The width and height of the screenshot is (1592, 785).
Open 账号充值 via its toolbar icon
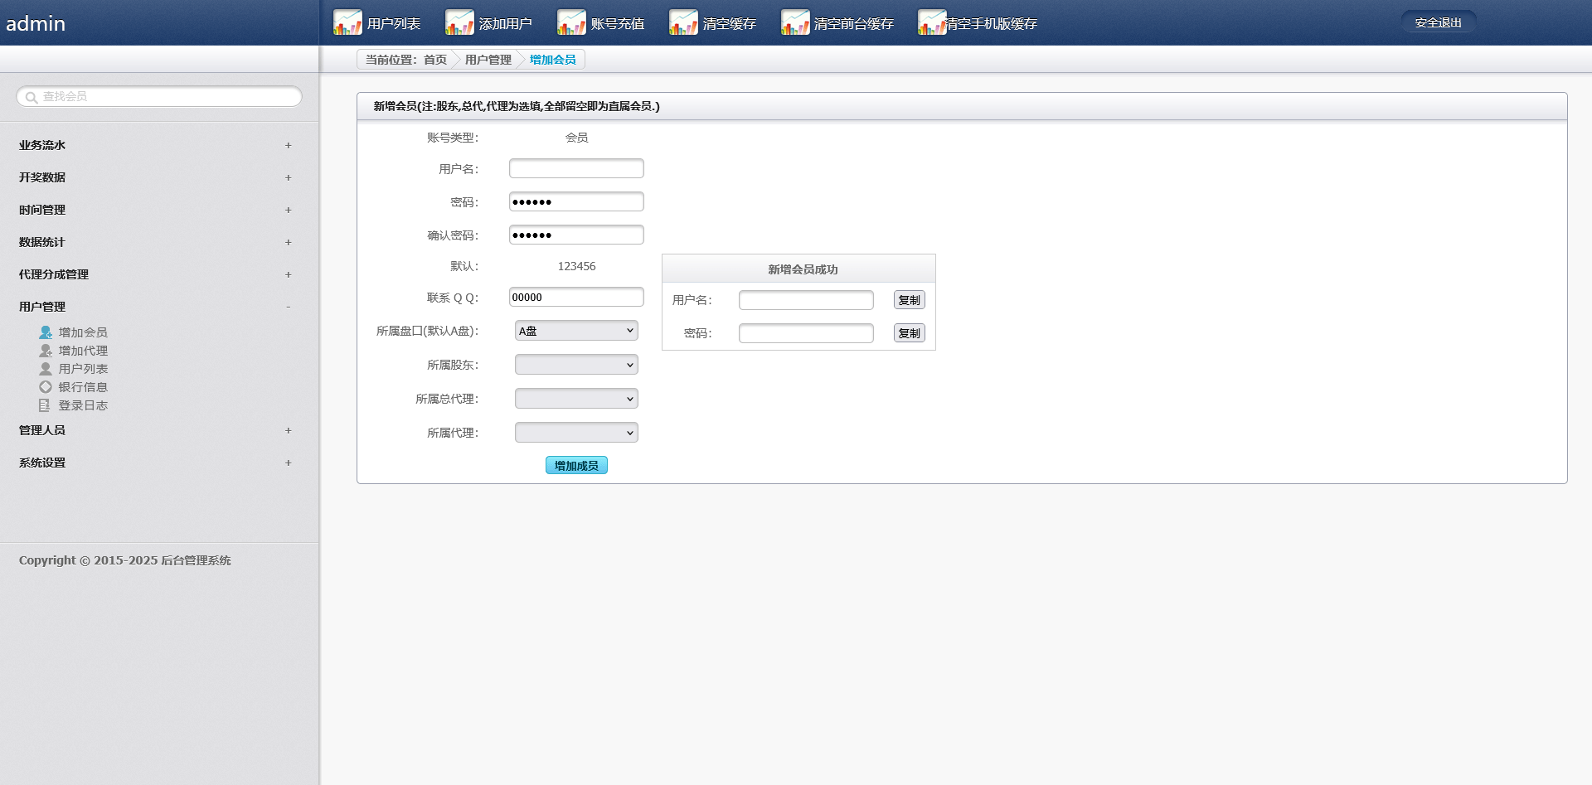571,22
